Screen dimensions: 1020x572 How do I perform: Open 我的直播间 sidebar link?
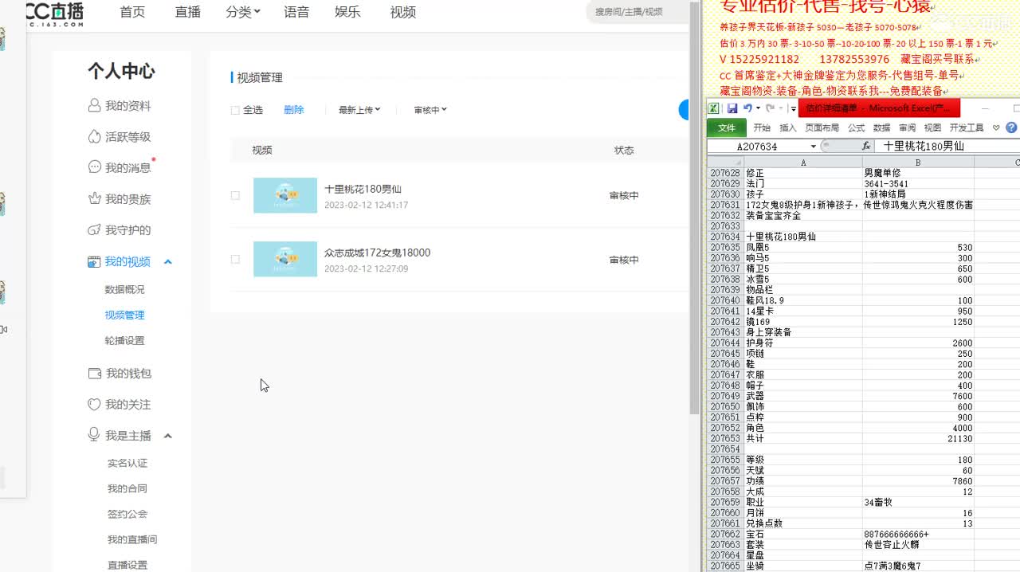pyautogui.click(x=132, y=539)
